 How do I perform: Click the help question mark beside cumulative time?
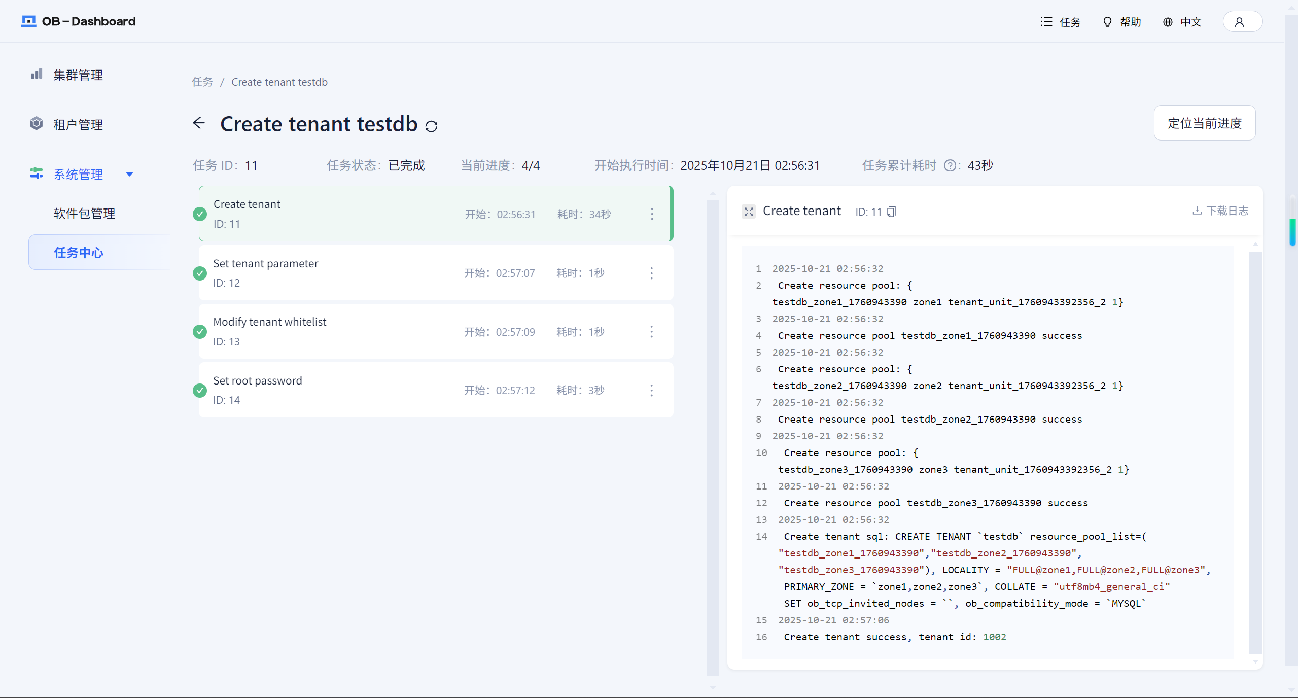pyautogui.click(x=950, y=166)
